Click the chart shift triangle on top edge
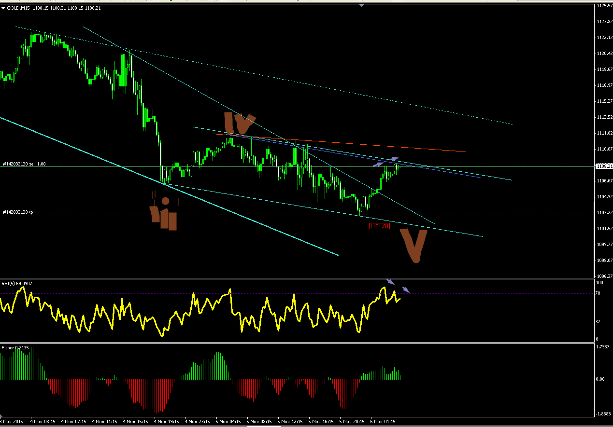The width and height of the screenshot is (613, 427). [x=361, y=5]
